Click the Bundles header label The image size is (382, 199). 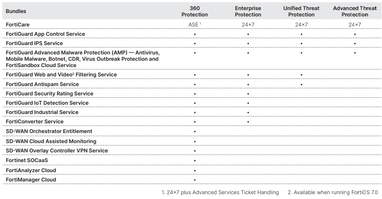click(16, 11)
